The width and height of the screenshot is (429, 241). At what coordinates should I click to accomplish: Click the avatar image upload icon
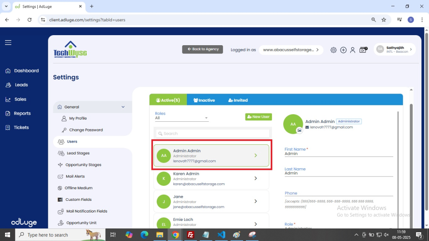click(299, 130)
